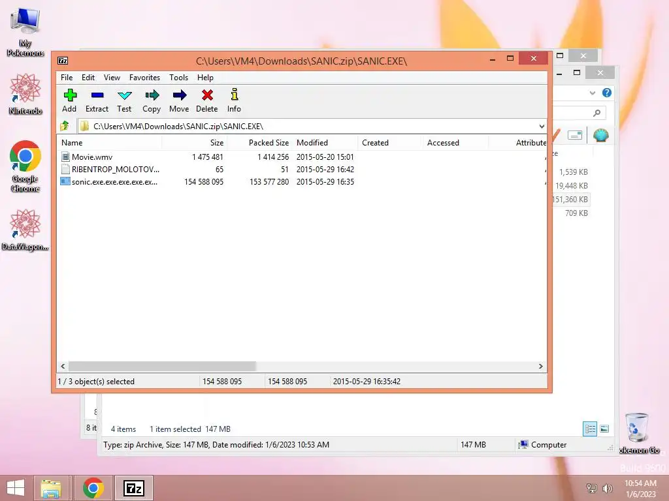
Task: Launch Google Chrome desktop shortcut
Action: tap(25, 166)
